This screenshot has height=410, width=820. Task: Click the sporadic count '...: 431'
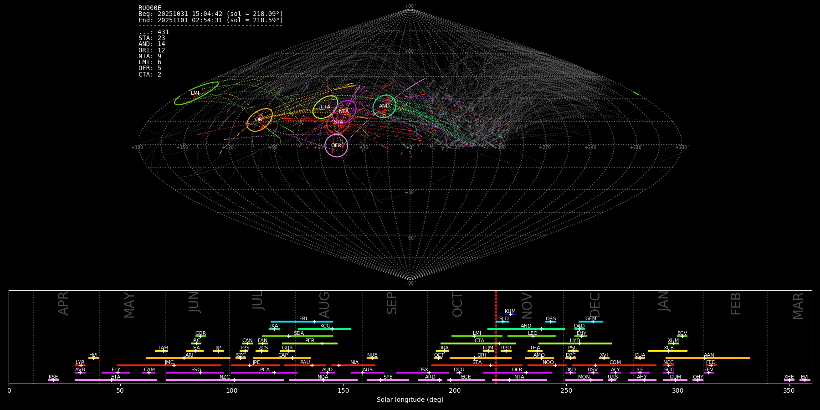tap(154, 32)
